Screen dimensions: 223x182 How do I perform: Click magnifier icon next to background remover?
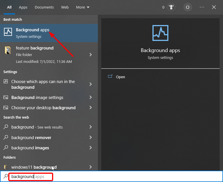click(6, 137)
